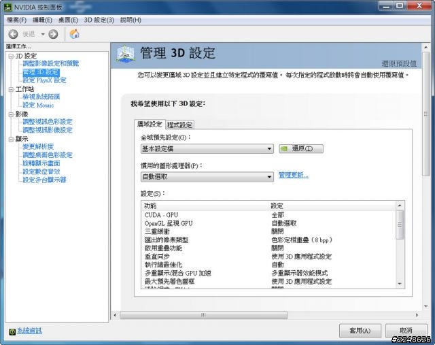The width and height of the screenshot is (435, 345).
Task: Open the 說明(H) menu
Action: click(130, 20)
